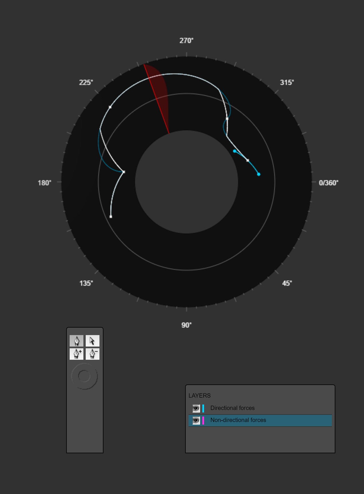The width and height of the screenshot is (364, 494).
Task: Click the 0/360° label on dial
Action: point(328,183)
